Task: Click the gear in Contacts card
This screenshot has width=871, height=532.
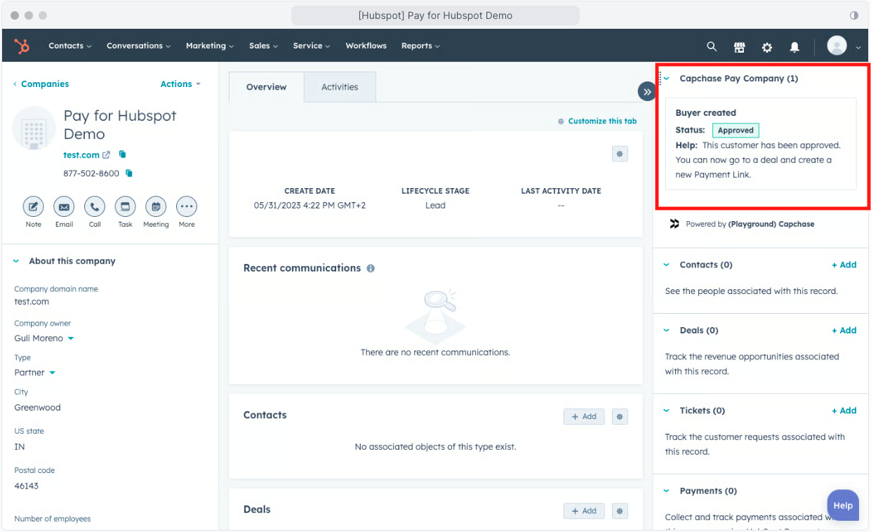Action: point(620,416)
